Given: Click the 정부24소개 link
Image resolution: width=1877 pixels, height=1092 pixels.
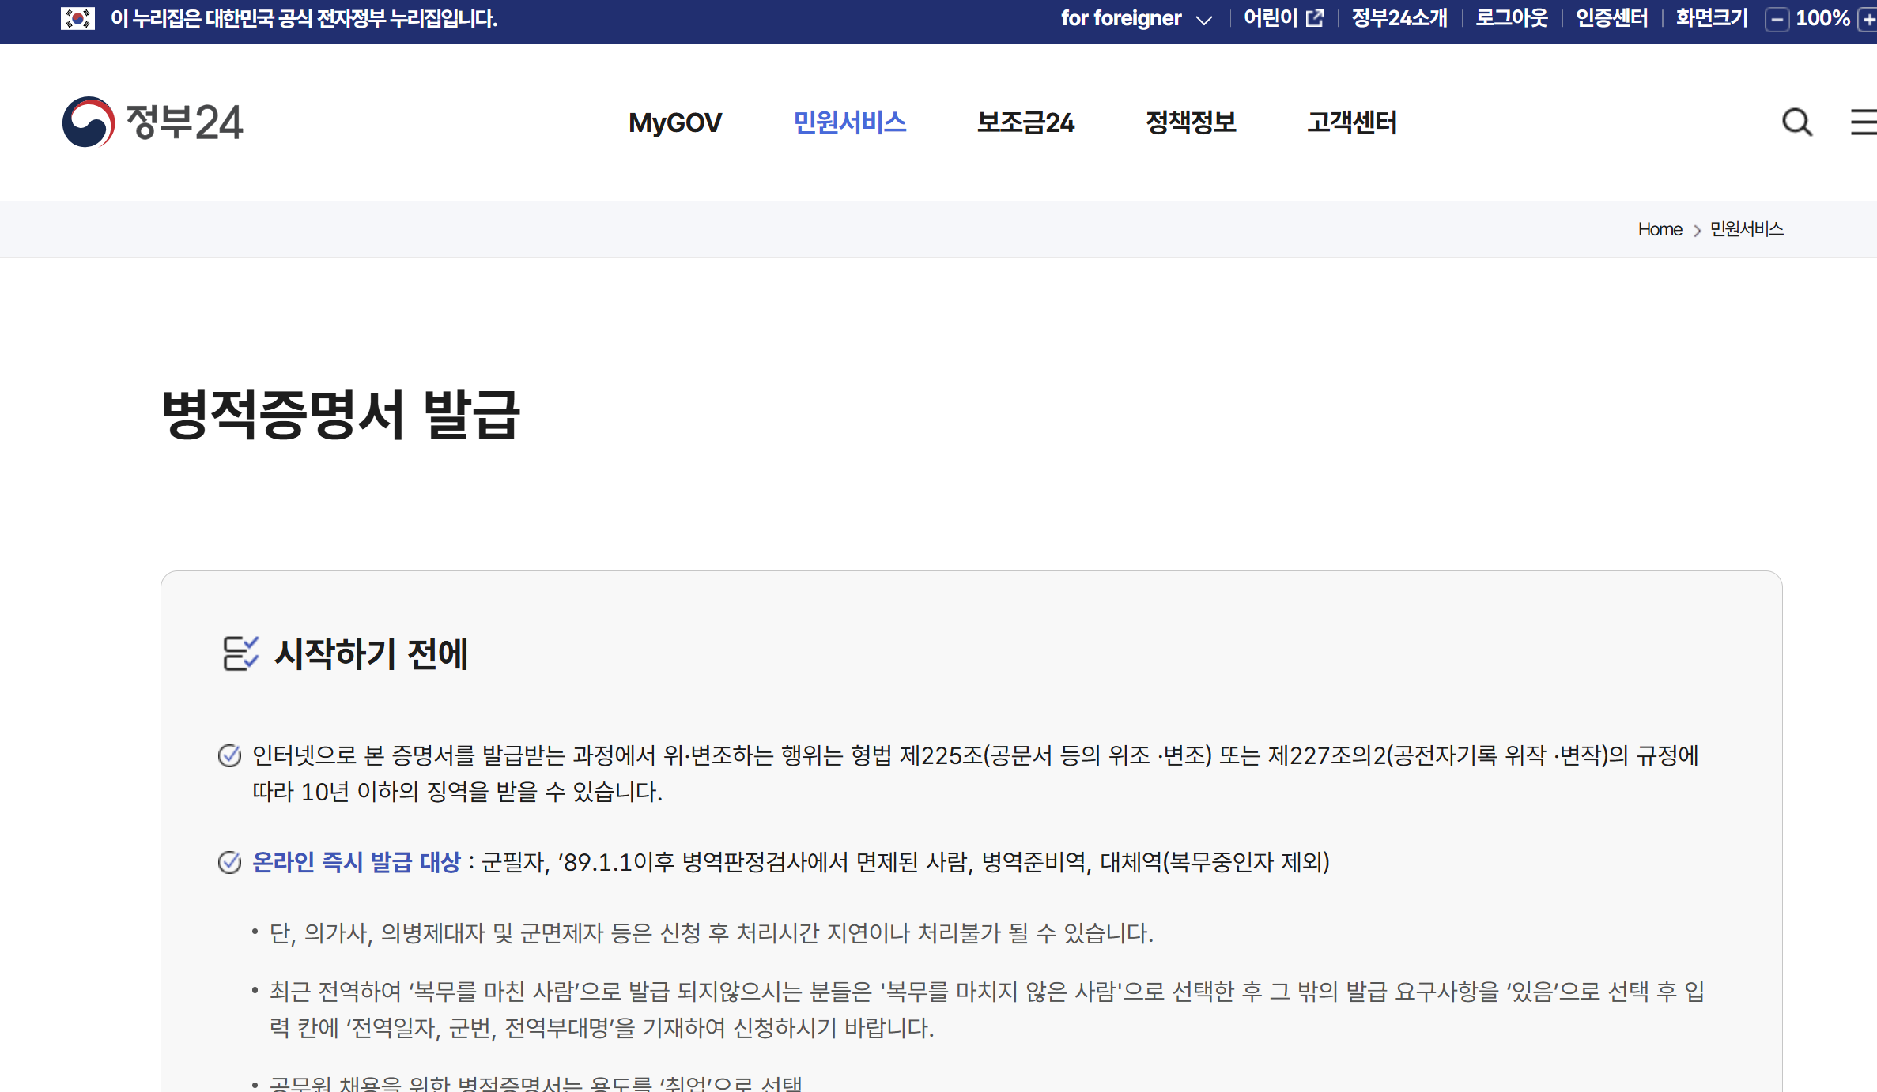Looking at the screenshot, I should tap(1399, 18).
